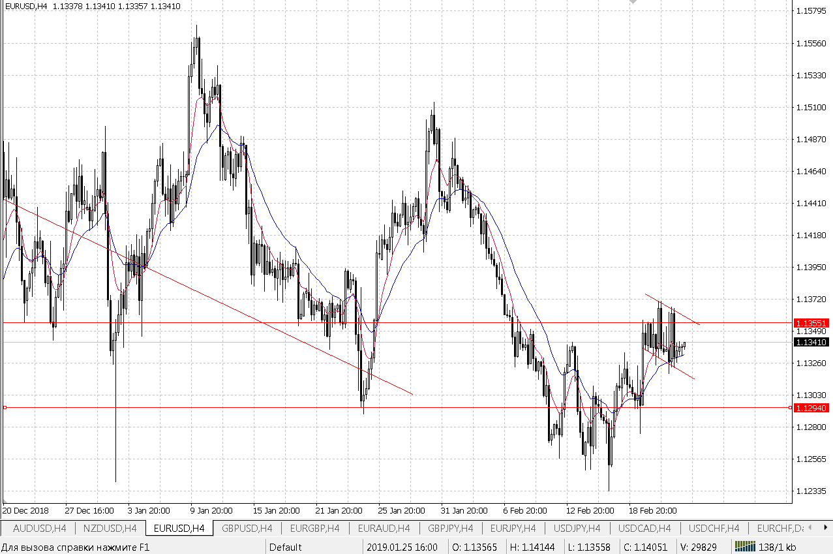Click the 9 Jan 20:00 time axis label
The image size is (833, 554).
click(x=212, y=510)
